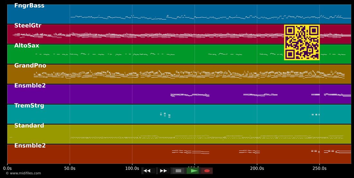Select the purple Ensmble2 track label
This screenshot has height=178, width=354.
tap(30, 85)
